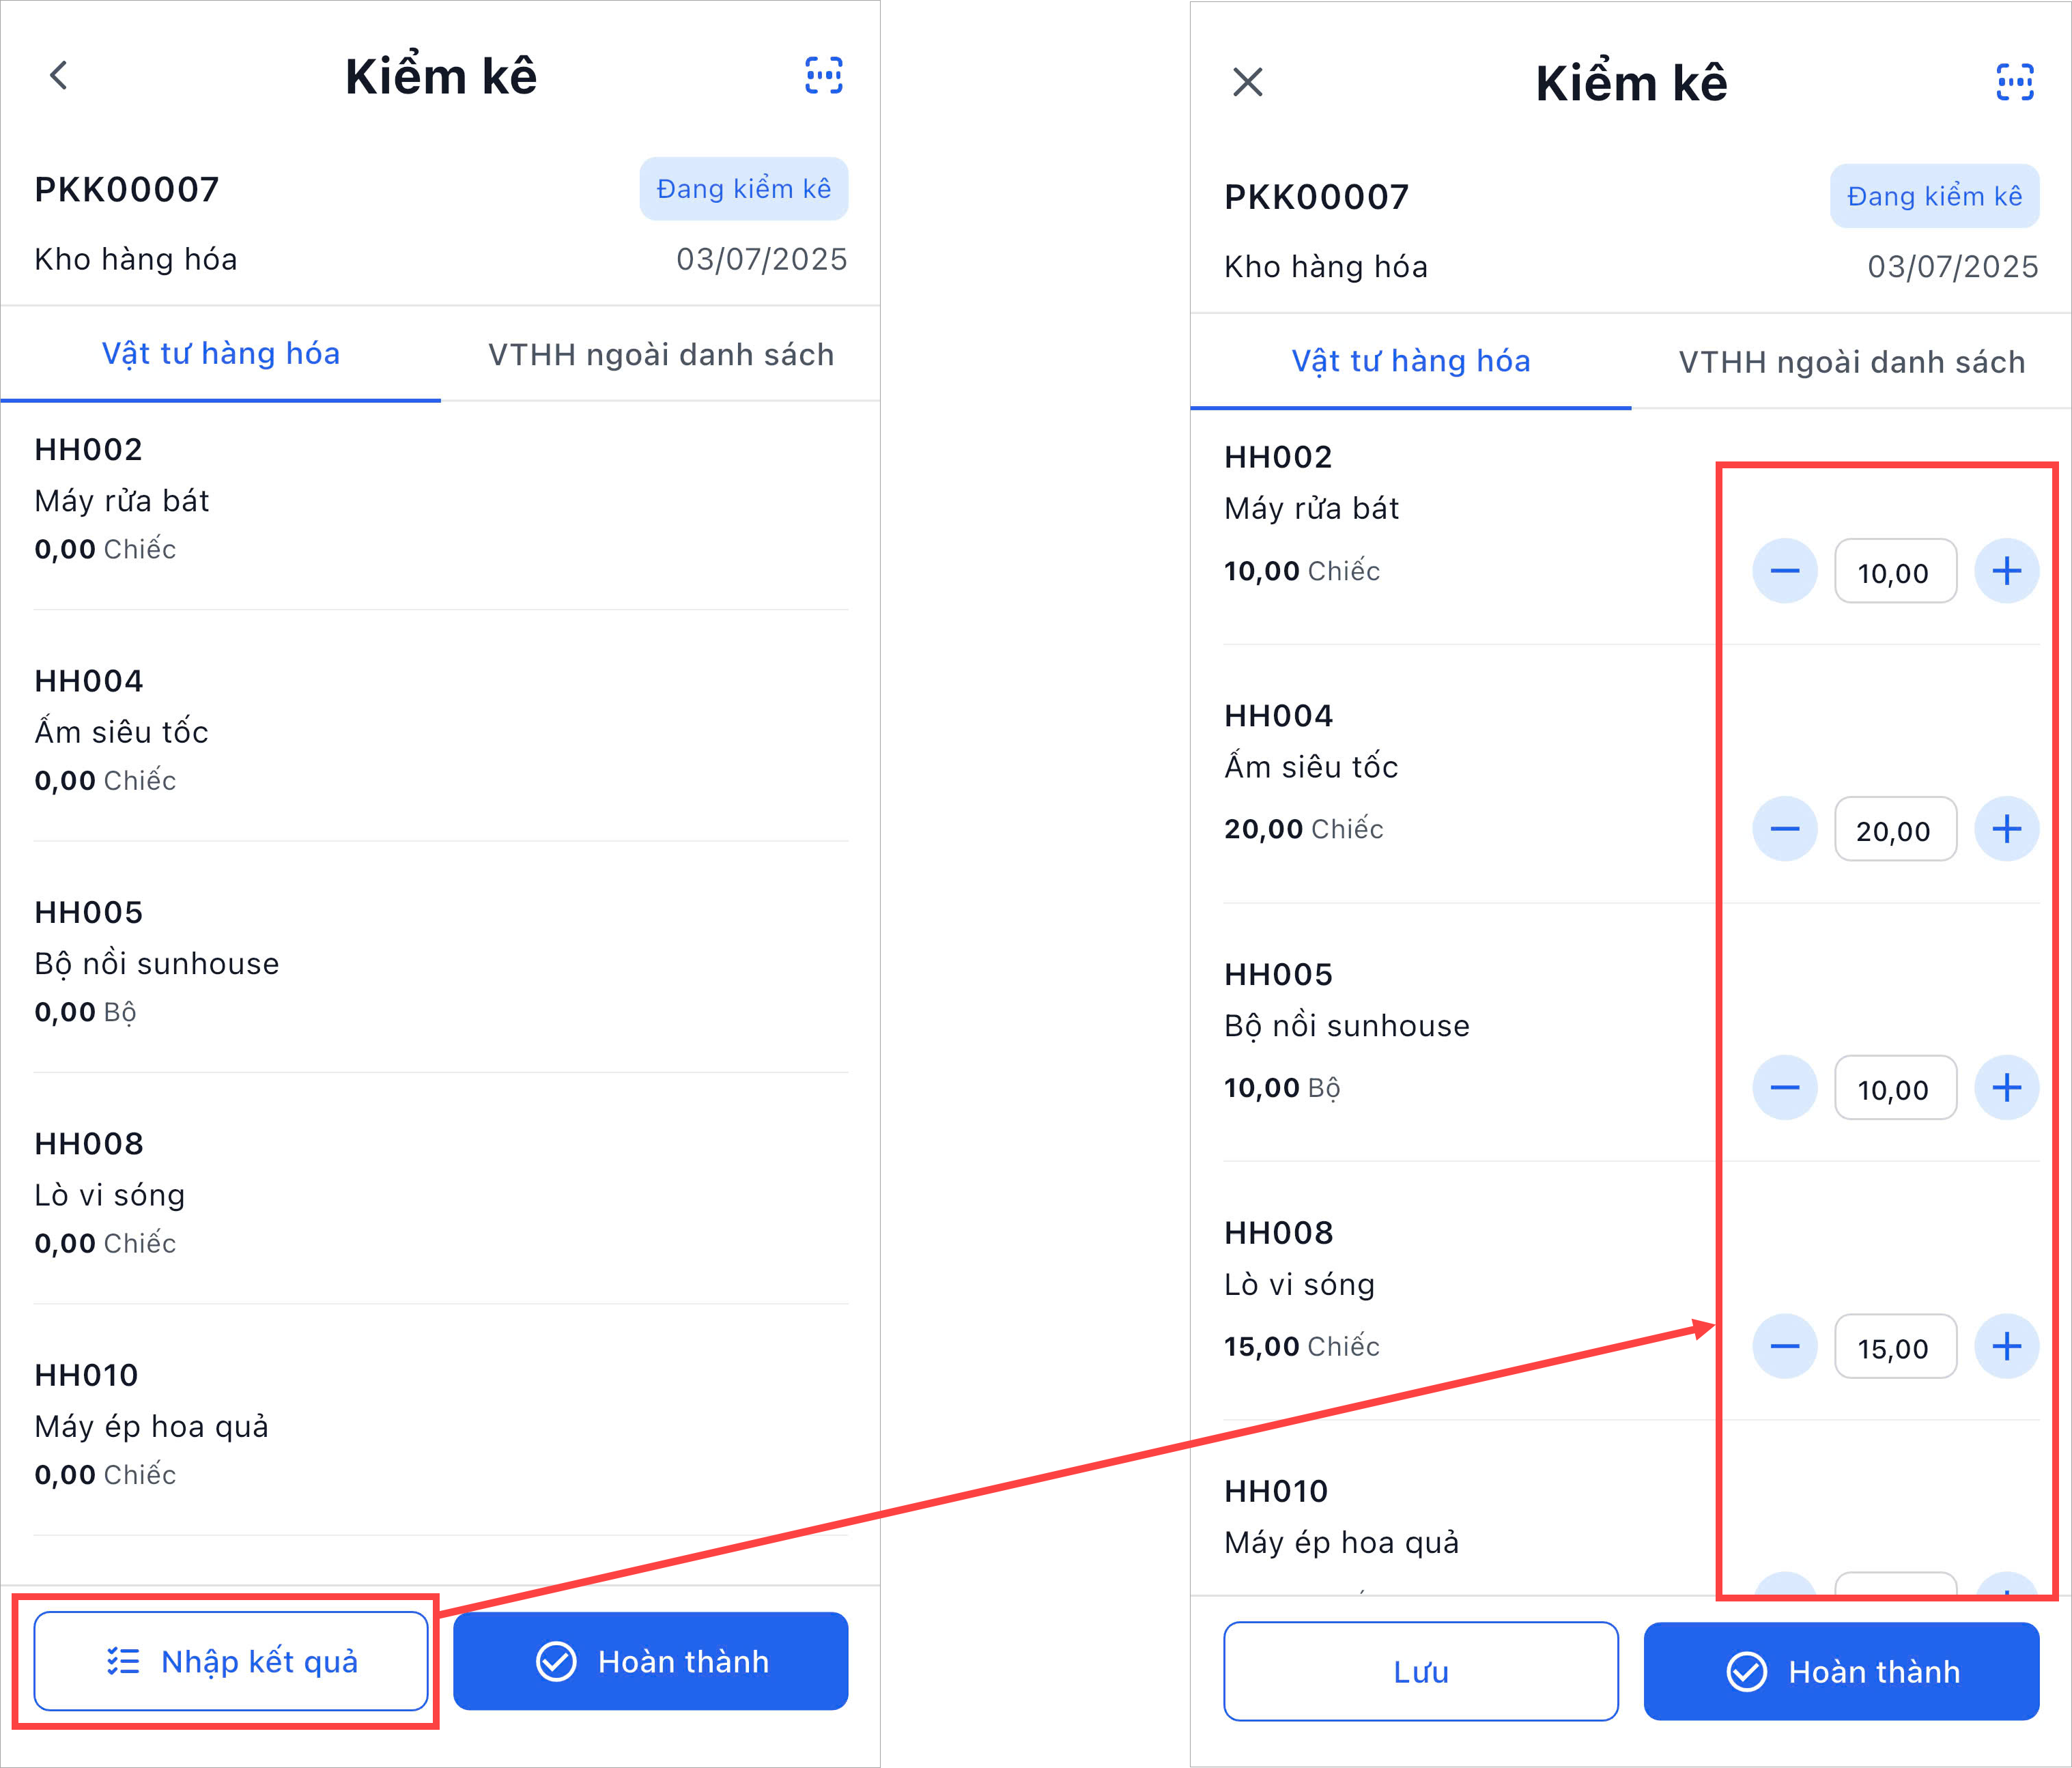This screenshot has height=1768, width=2072.
Task: Decrease quantity for Bộ nồi sunhouse
Action: coord(1785,1088)
